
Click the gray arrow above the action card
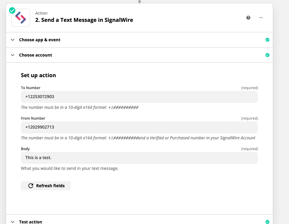pos(139,1)
